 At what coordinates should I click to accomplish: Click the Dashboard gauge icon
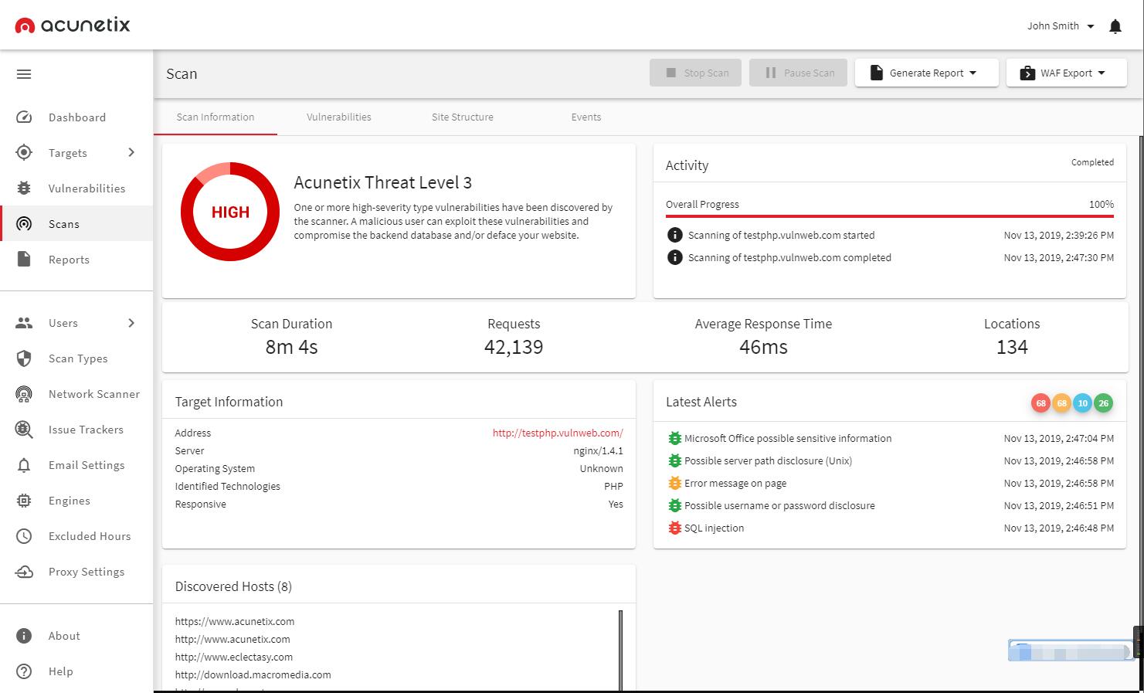(x=24, y=117)
